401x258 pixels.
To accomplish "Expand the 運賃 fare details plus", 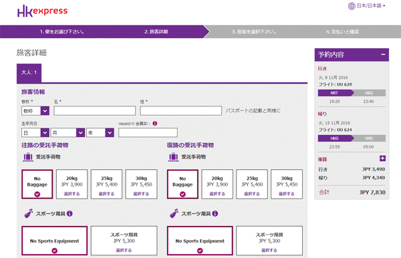I will 382,158.
